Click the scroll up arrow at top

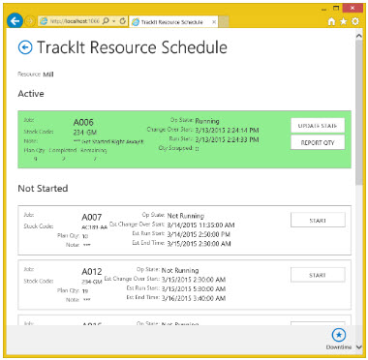click(x=359, y=36)
